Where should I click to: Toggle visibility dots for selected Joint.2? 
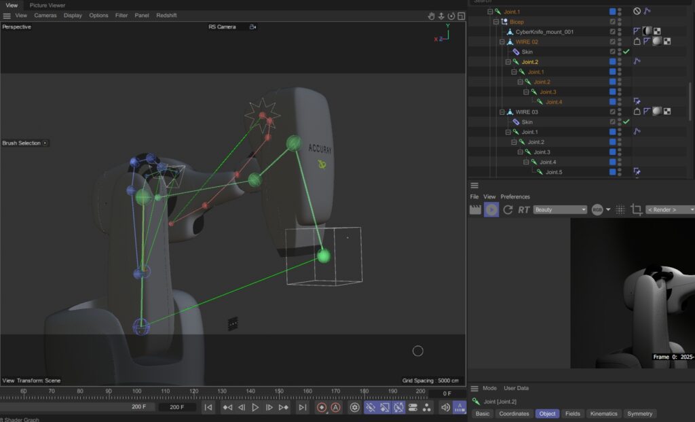pyautogui.click(x=620, y=62)
